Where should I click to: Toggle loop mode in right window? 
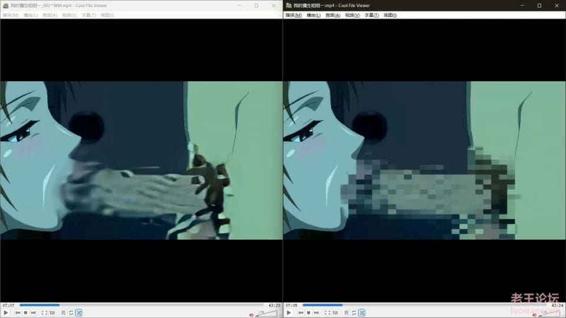click(x=354, y=313)
